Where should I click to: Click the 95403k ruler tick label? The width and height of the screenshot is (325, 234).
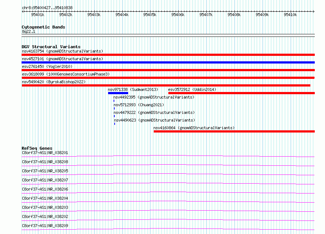94,15
